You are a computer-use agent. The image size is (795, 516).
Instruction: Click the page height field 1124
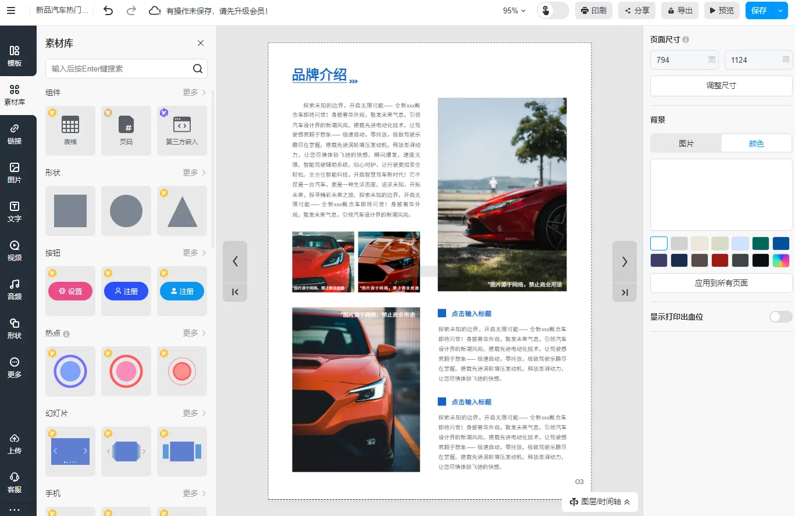pyautogui.click(x=758, y=60)
